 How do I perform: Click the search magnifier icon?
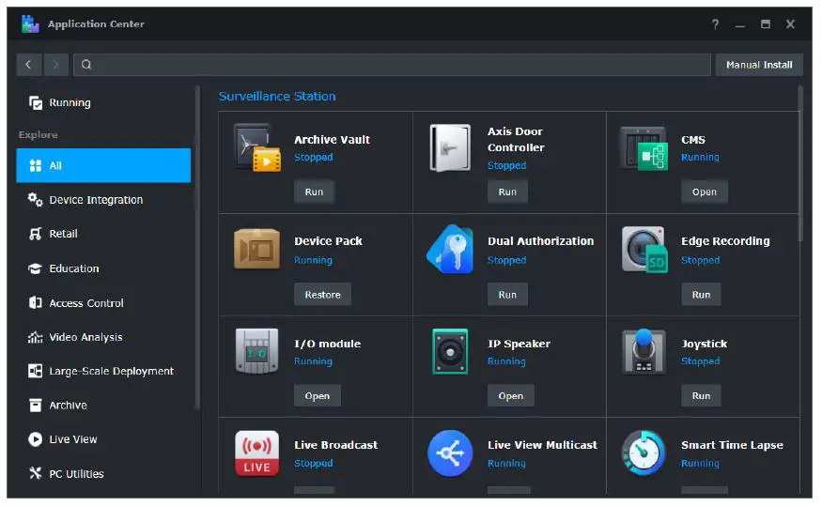click(86, 65)
